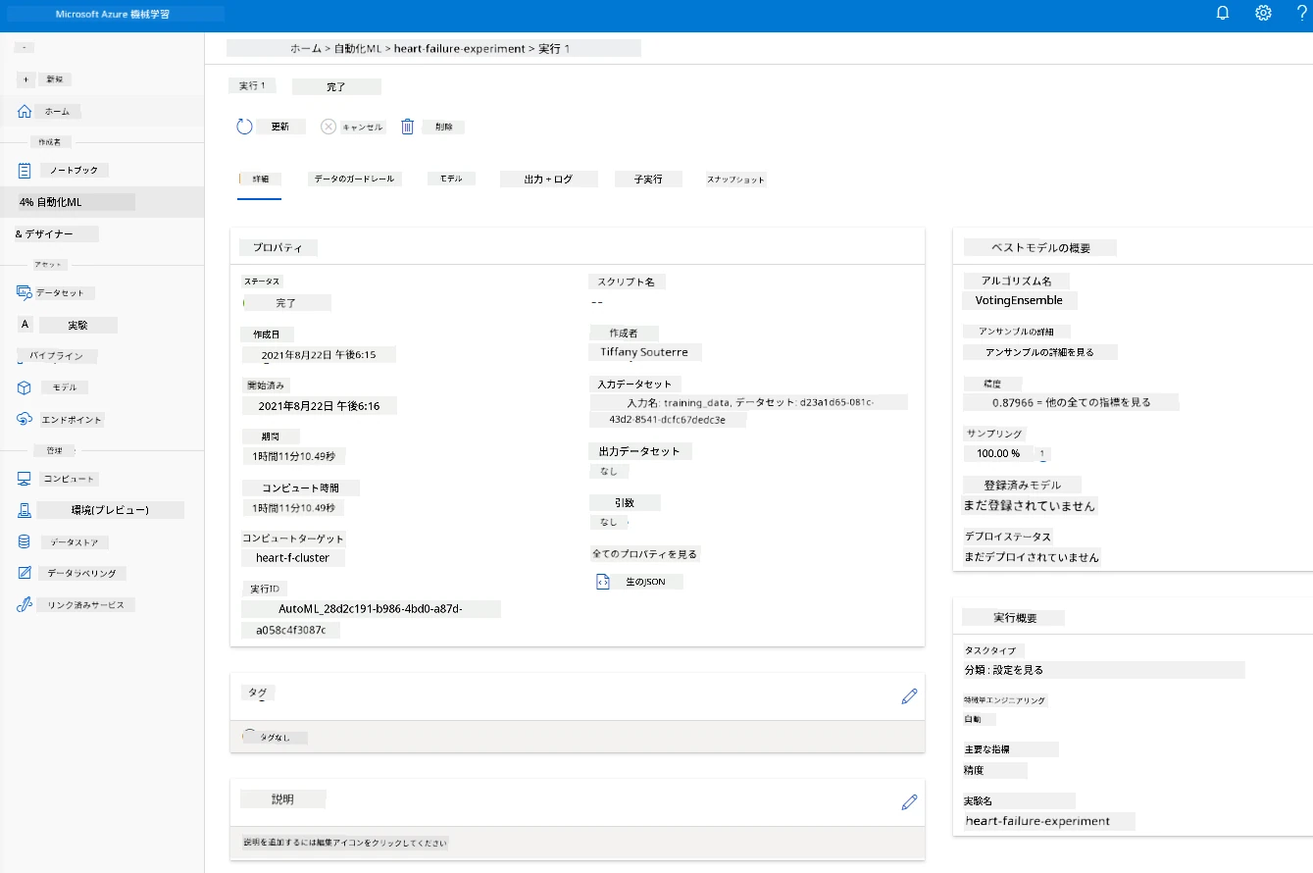
Task: Go to ホーム via sidebar house icon
Action: [x=25, y=111]
